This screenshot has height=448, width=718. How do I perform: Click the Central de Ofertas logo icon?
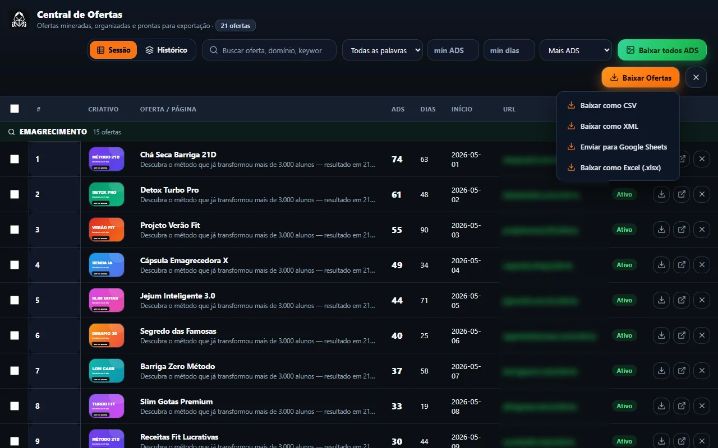click(x=19, y=20)
